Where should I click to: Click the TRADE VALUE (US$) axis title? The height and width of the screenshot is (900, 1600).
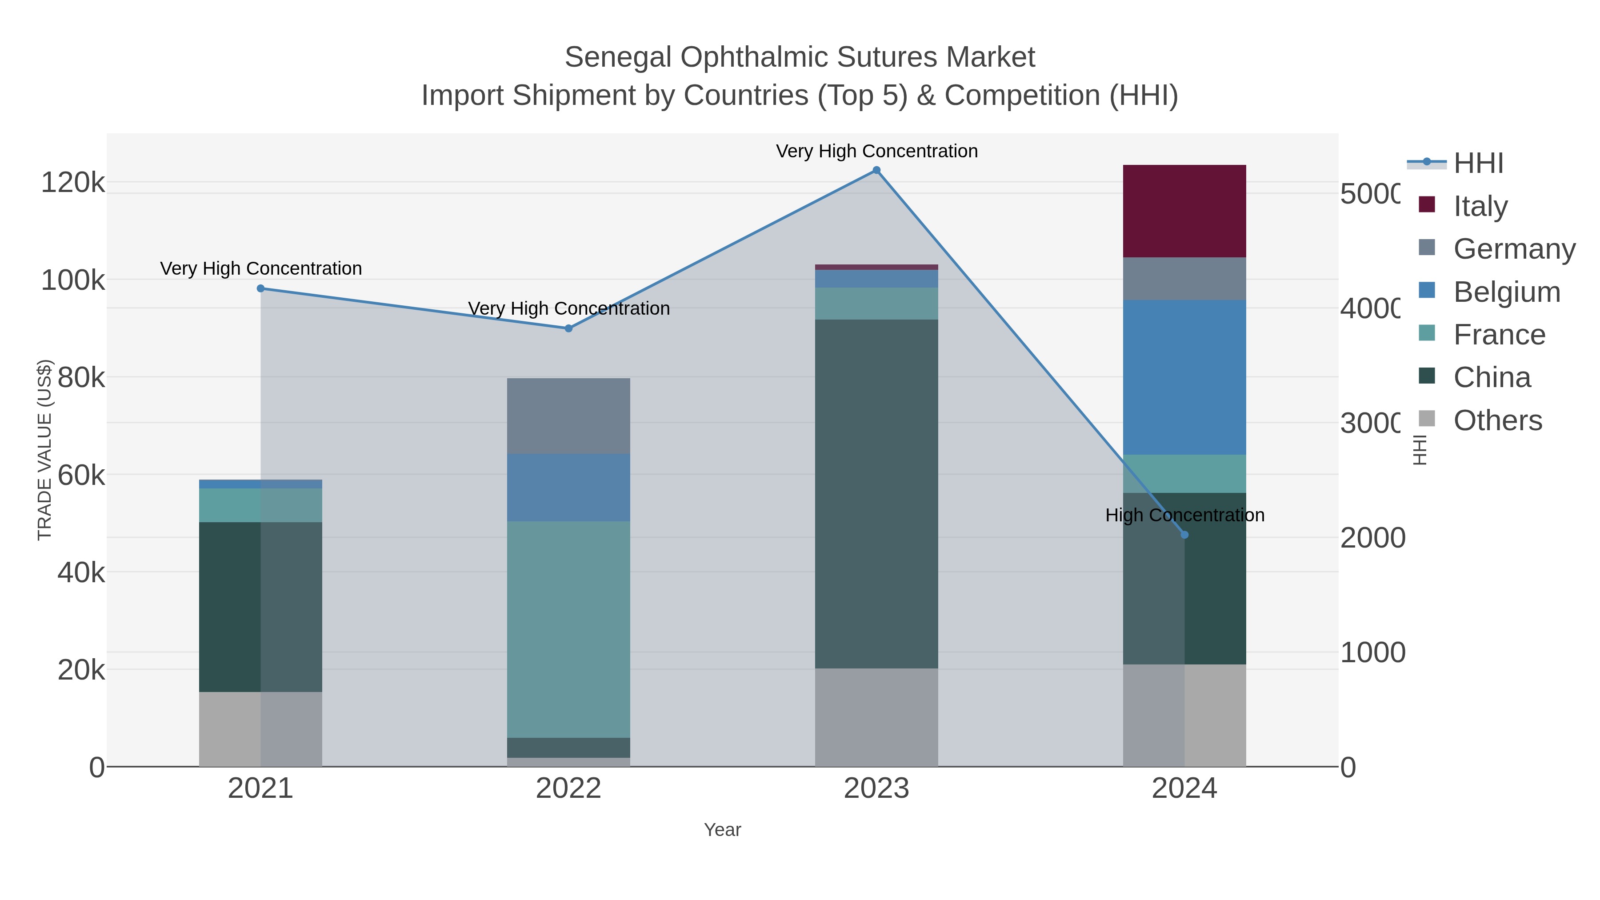click(x=45, y=450)
